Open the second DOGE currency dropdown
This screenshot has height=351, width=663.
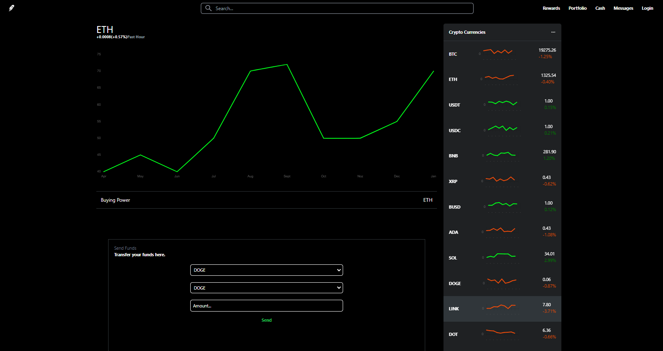coord(266,288)
